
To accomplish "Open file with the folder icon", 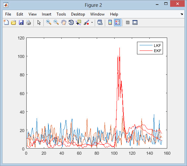I will point(14,22).
